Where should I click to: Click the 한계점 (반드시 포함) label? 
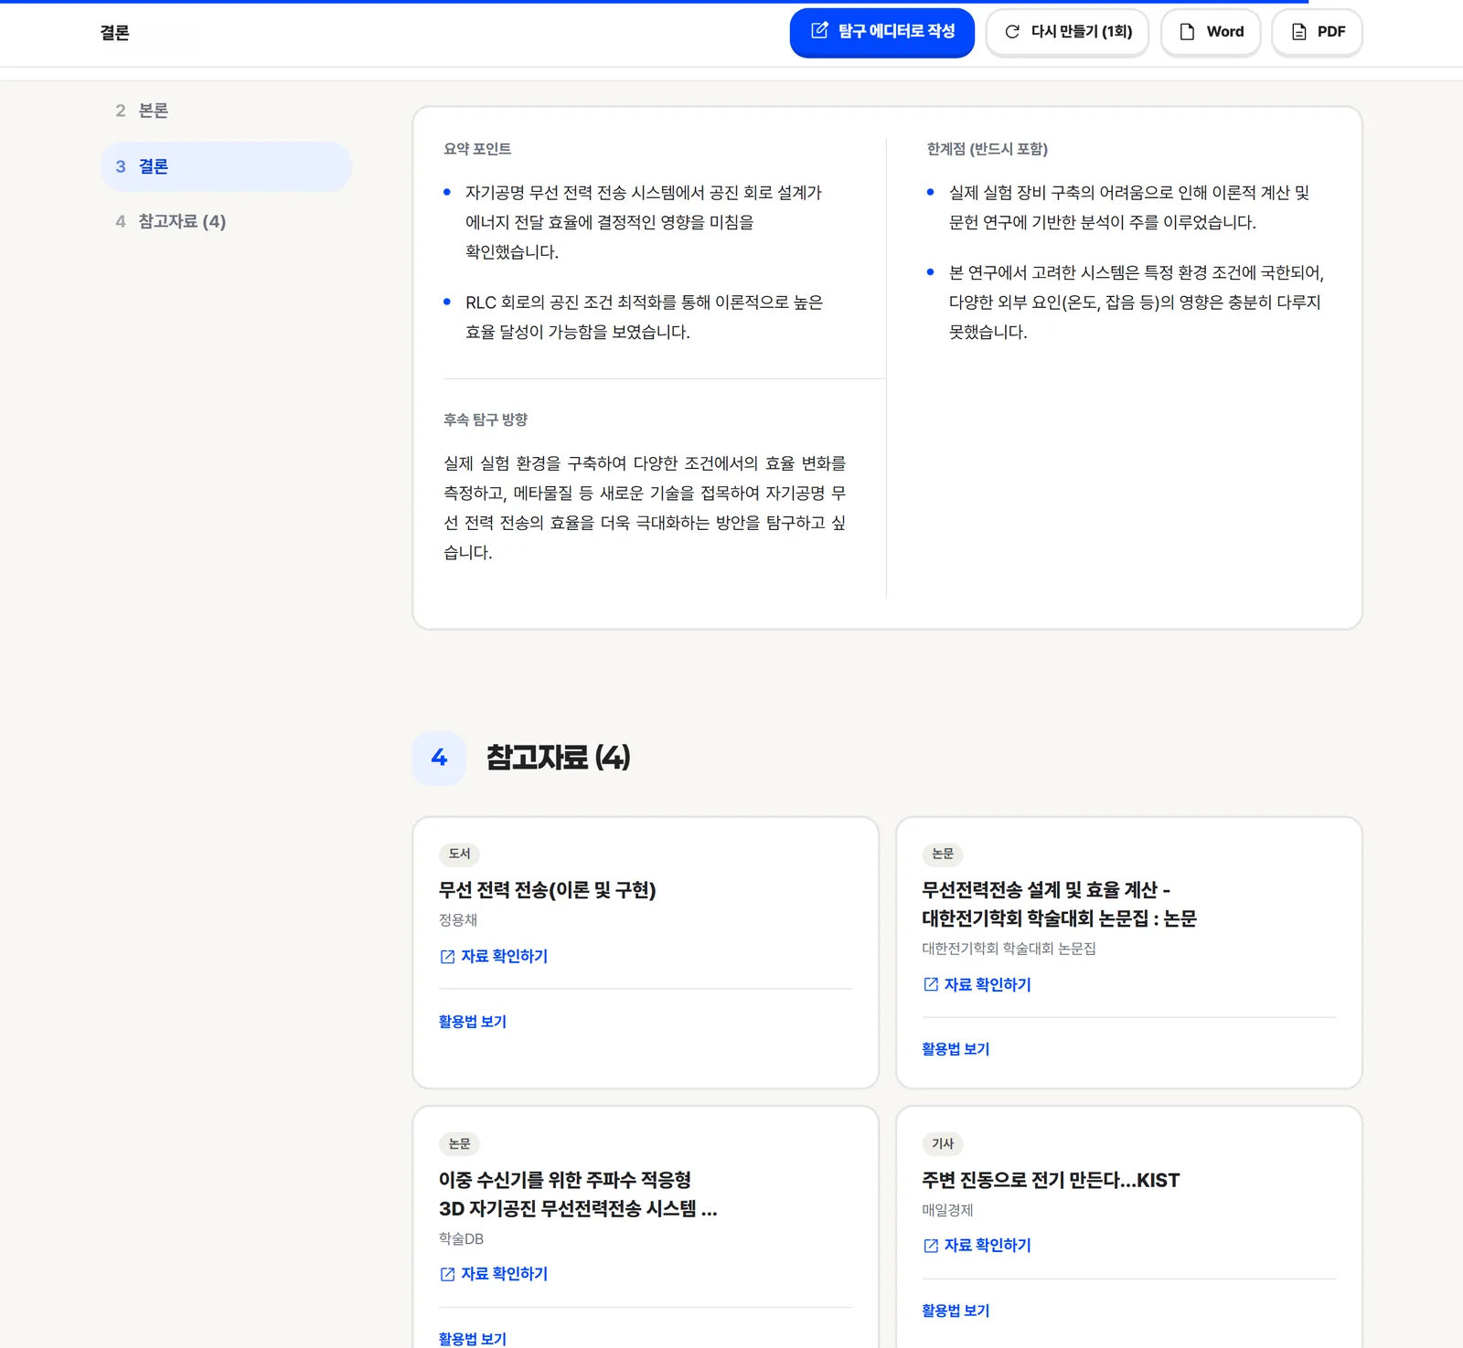tap(988, 149)
